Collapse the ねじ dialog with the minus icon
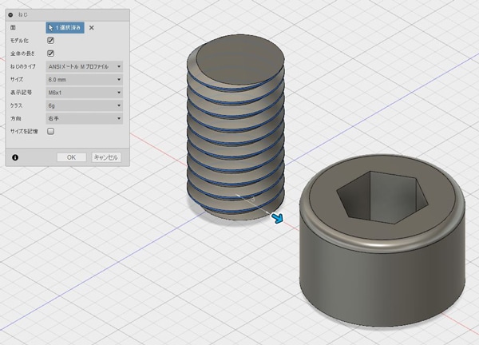This screenshot has height=345, width=479. point(10,14)
